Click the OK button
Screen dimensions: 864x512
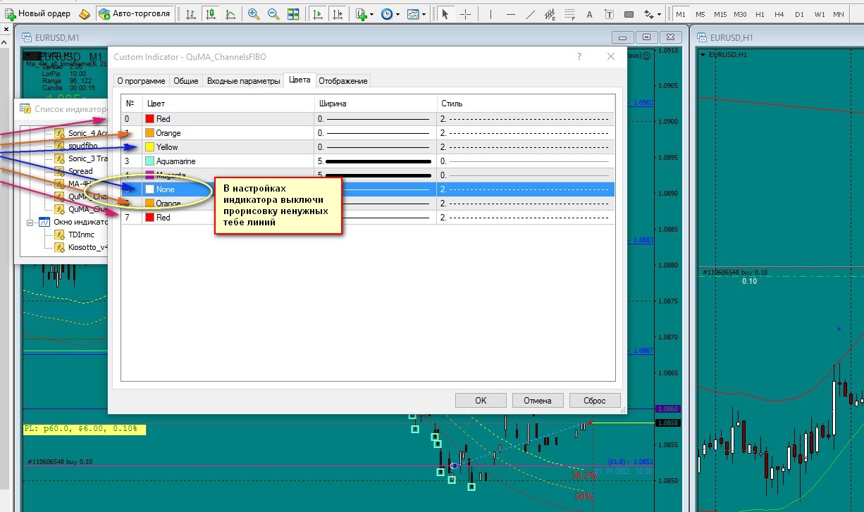pos(481,400)
